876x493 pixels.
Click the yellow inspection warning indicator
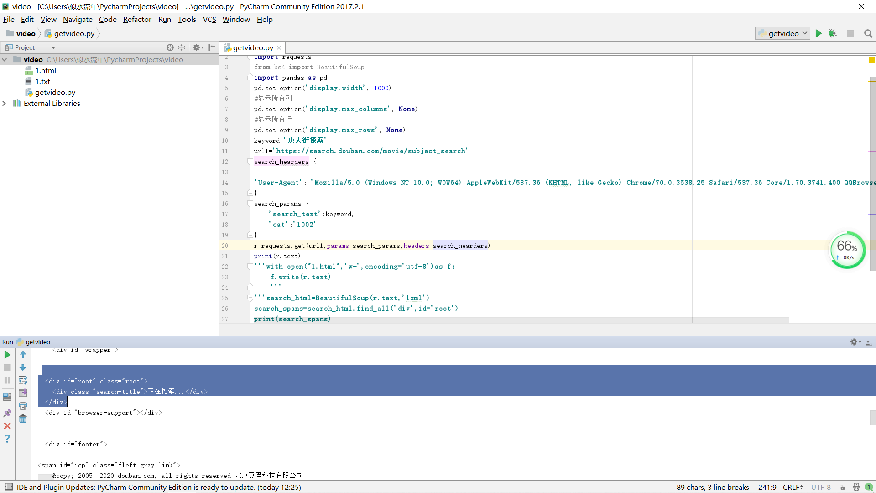pyautogui.click(x=872, y=60)
